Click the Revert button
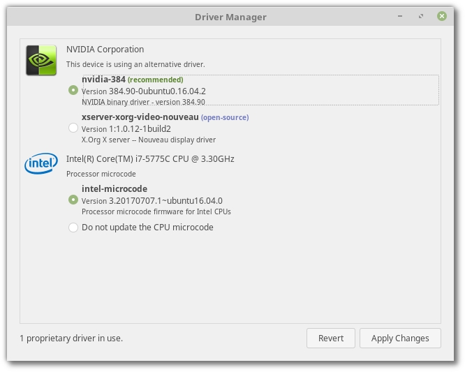The height and width of the screenshot is (372, 465). (x=331, y=338)
